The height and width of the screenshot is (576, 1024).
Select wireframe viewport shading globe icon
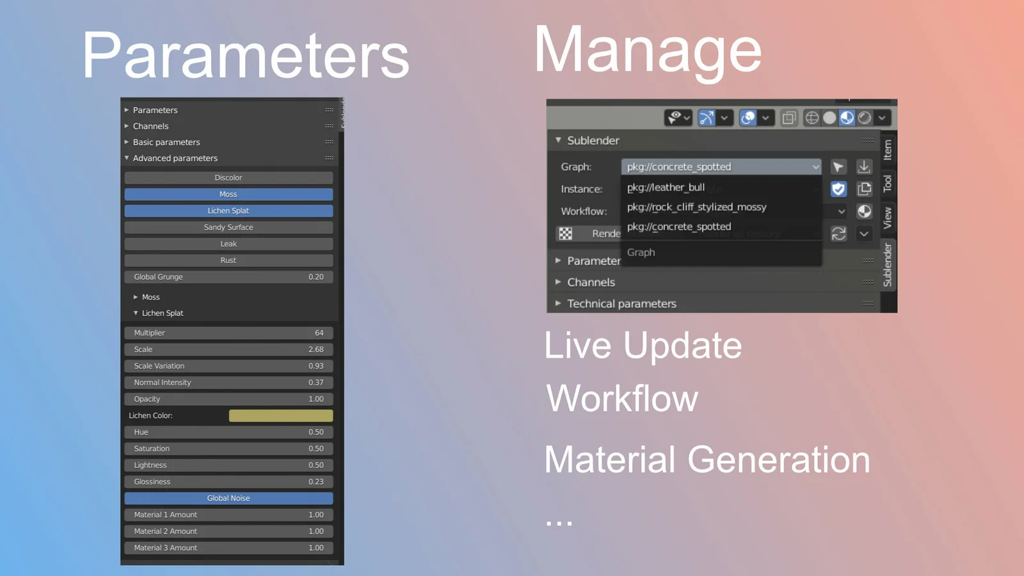coord(812,118)
